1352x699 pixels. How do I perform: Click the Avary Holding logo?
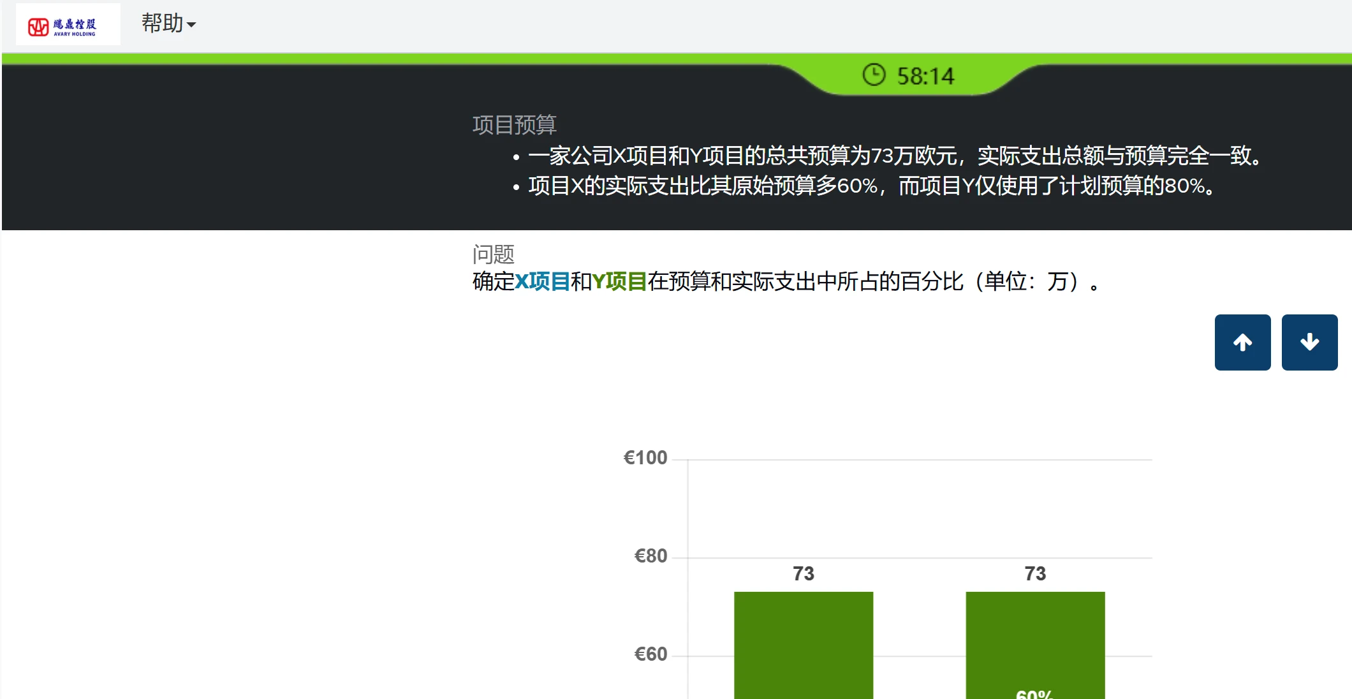(68, 25)
